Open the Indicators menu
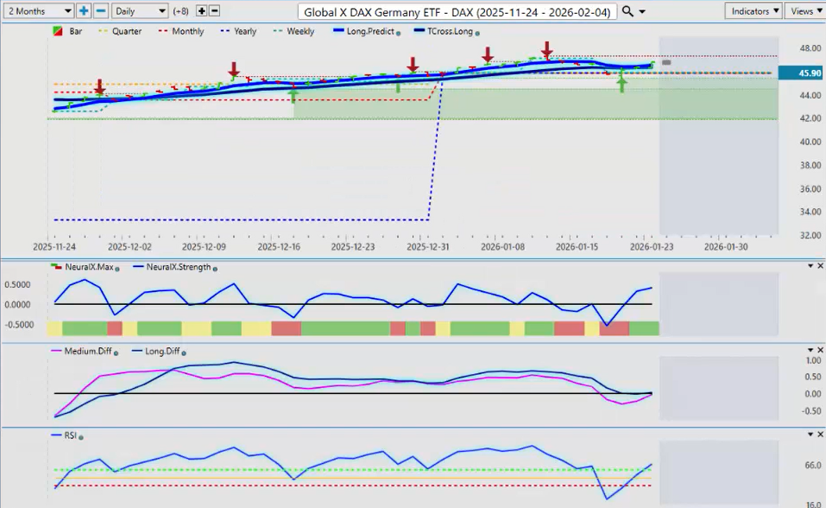The width and height of the screenshot is (826, 508). [753, 11]
